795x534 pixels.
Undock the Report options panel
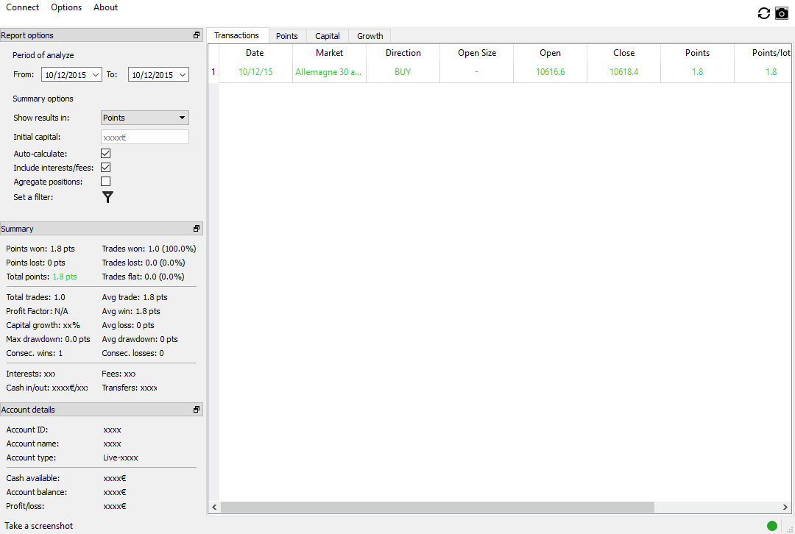[197, 35]
